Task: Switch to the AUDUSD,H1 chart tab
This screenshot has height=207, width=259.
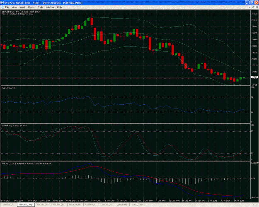Action: 43,205
